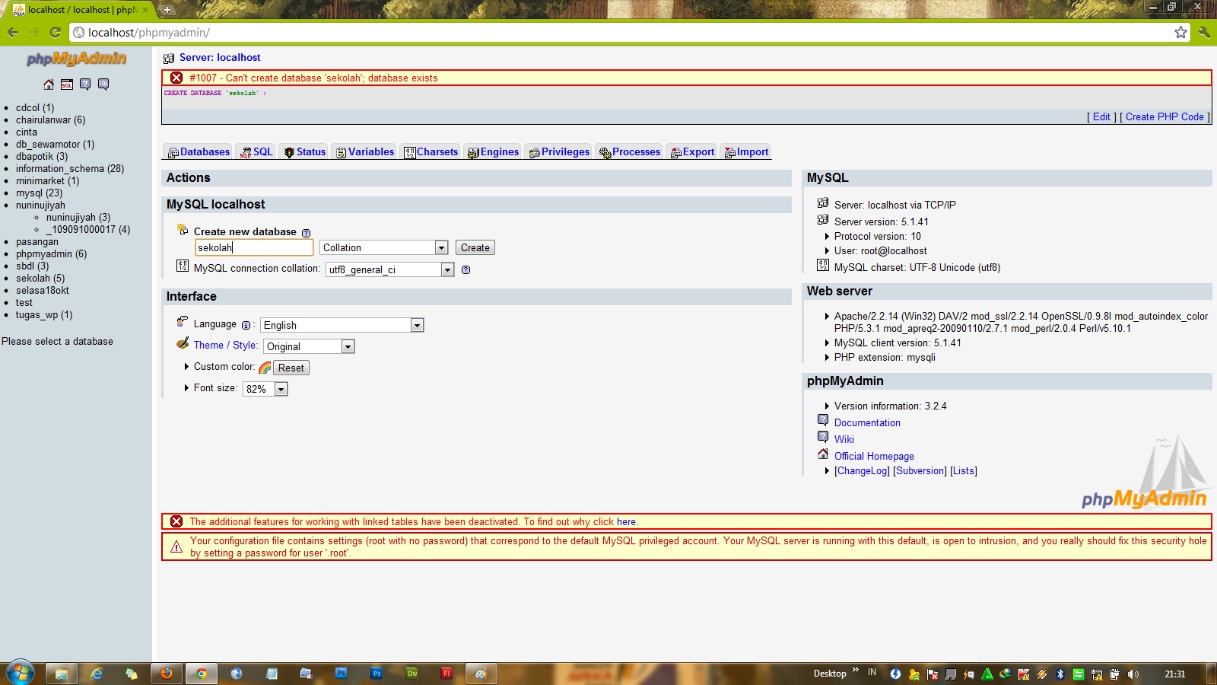1217x685 pixels.
Task: Select the information_schema (28) database
Action: 70,169
